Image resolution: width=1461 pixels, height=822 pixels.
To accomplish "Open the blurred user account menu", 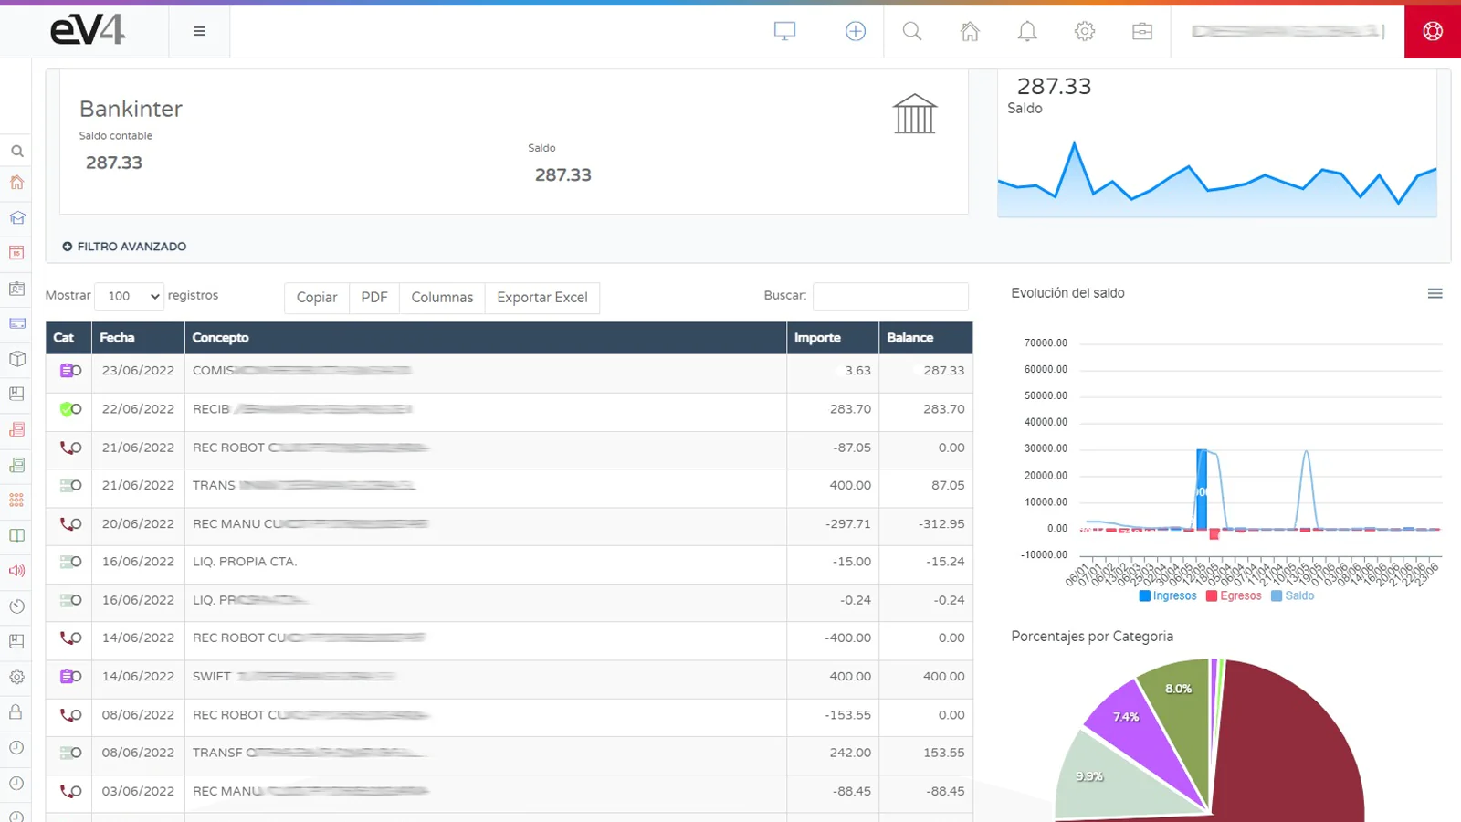I will point(1288,31).
